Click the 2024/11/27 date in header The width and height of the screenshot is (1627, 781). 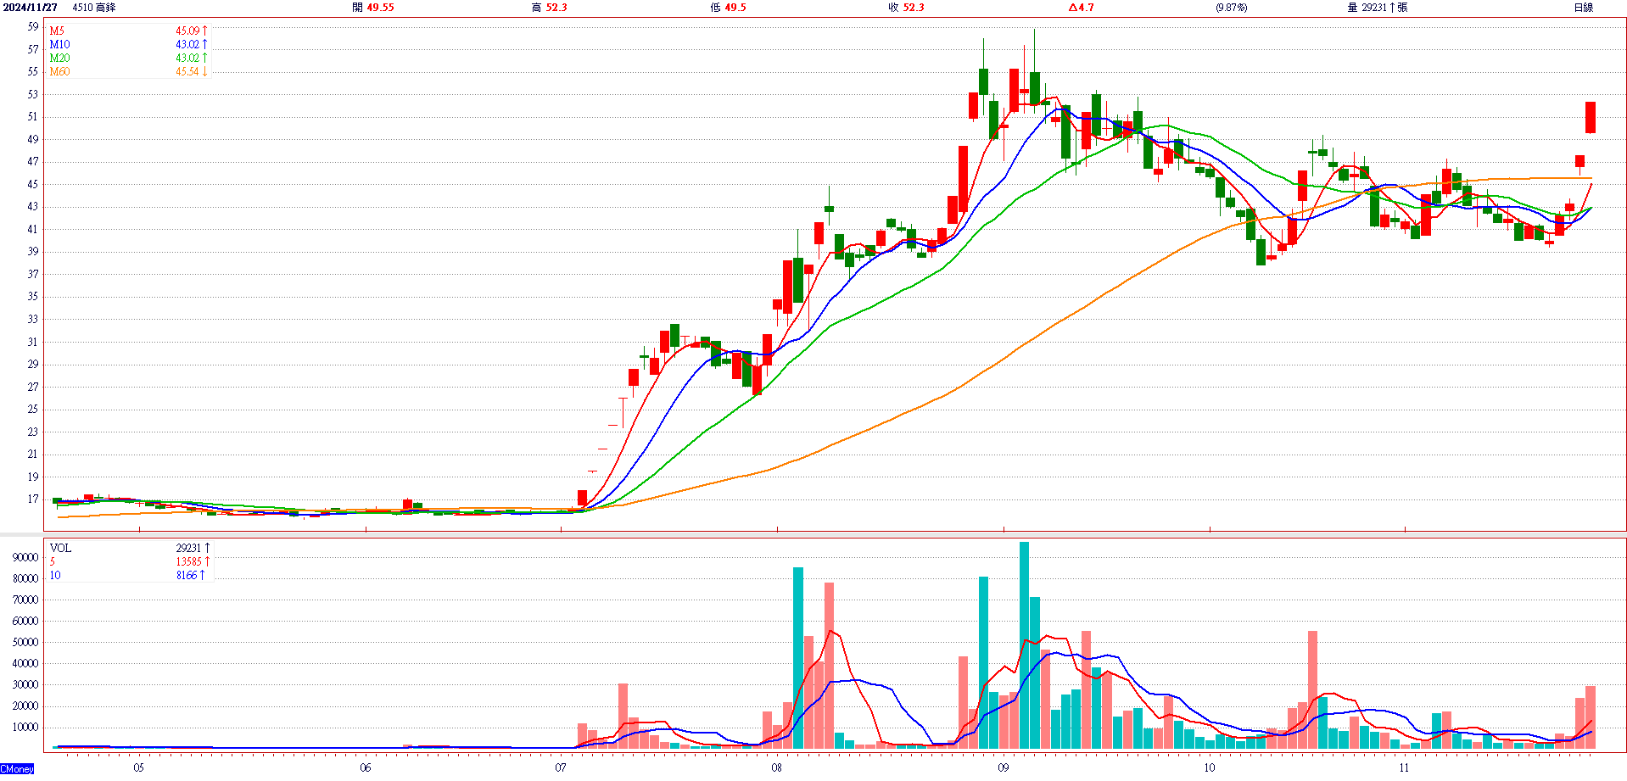[31, 8]
